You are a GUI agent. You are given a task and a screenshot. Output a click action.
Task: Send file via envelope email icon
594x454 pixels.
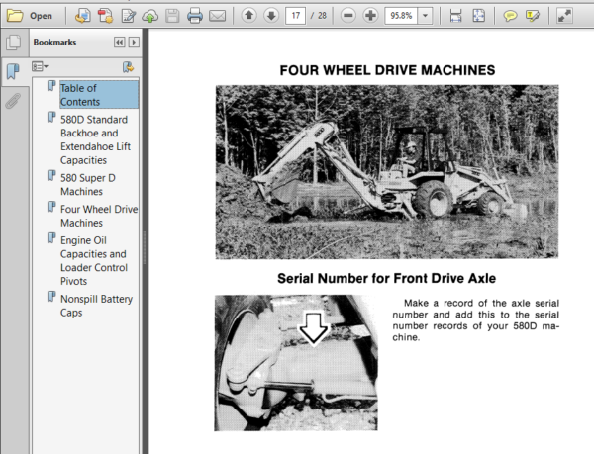[x=218, y=16]
